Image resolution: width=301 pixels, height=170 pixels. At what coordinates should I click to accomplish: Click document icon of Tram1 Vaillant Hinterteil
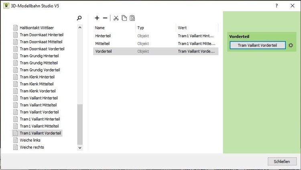coord(16,119)
